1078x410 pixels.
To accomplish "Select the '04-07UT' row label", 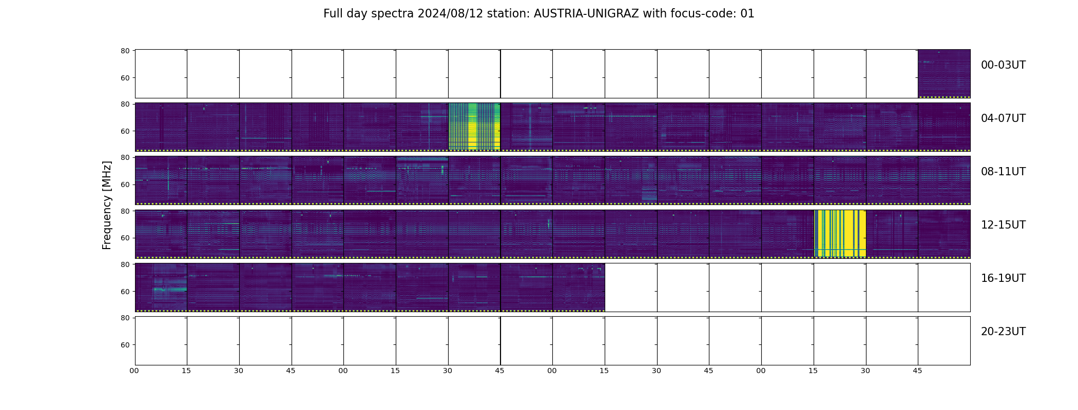I will click(1003, 118).
